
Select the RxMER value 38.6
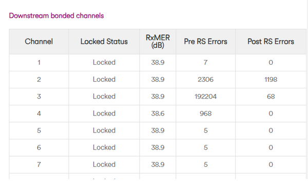point(158,114)
